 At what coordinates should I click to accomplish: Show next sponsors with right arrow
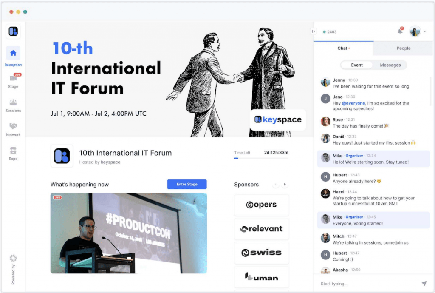285,185
